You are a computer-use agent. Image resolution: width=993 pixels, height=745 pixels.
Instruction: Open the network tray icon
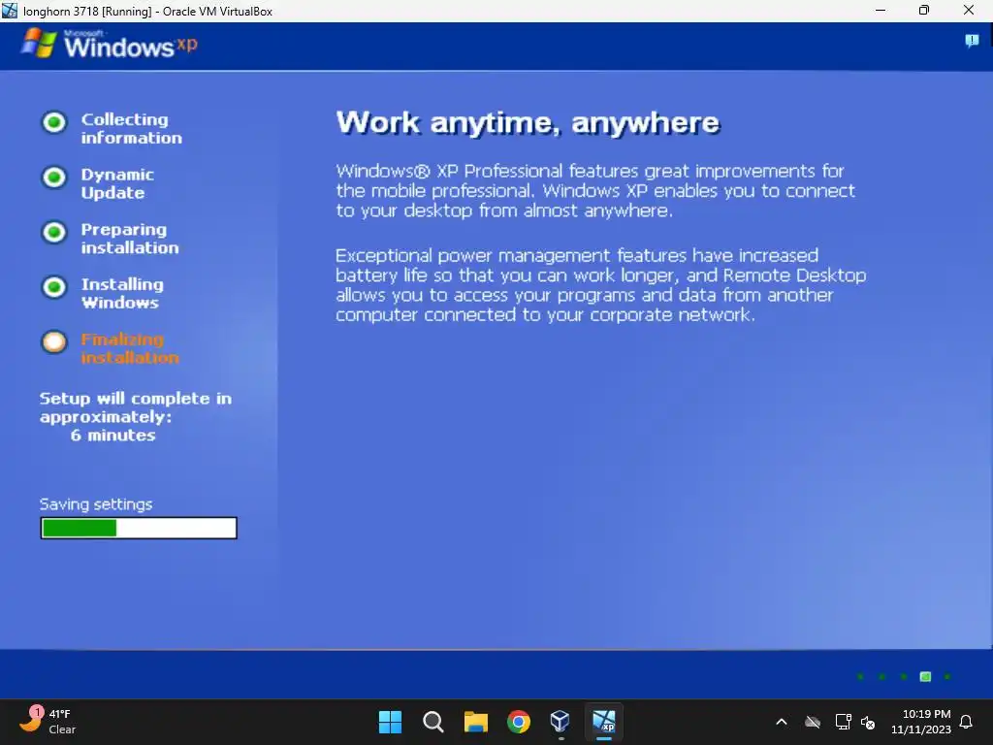pos(843,722)
